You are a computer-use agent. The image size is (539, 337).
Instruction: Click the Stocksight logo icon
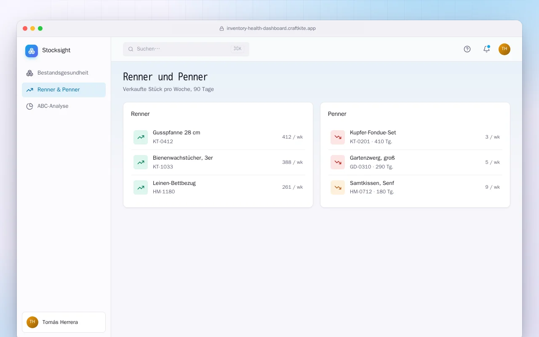coord(32,51)
